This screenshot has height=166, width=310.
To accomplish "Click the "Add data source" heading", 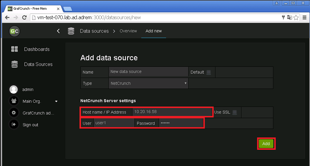I will click(109, 58).
